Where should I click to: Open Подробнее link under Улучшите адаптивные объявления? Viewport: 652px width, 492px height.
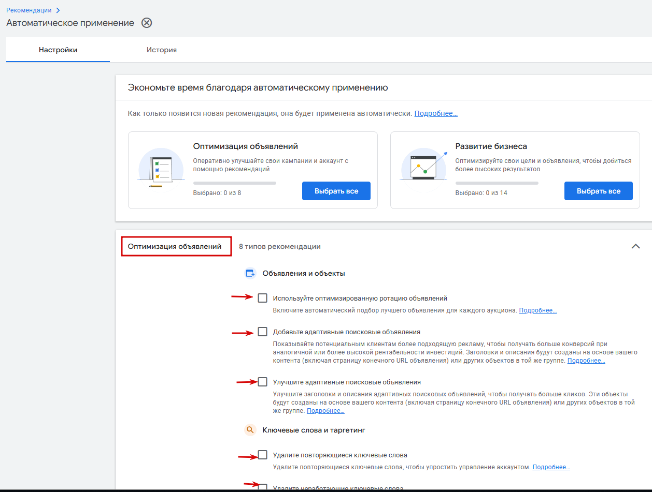click(325, 411)
